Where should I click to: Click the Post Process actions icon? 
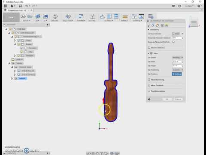(109, 16)
